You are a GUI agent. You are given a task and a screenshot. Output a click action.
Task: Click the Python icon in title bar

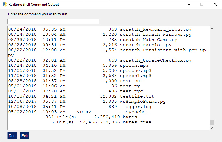pos(5,4)
